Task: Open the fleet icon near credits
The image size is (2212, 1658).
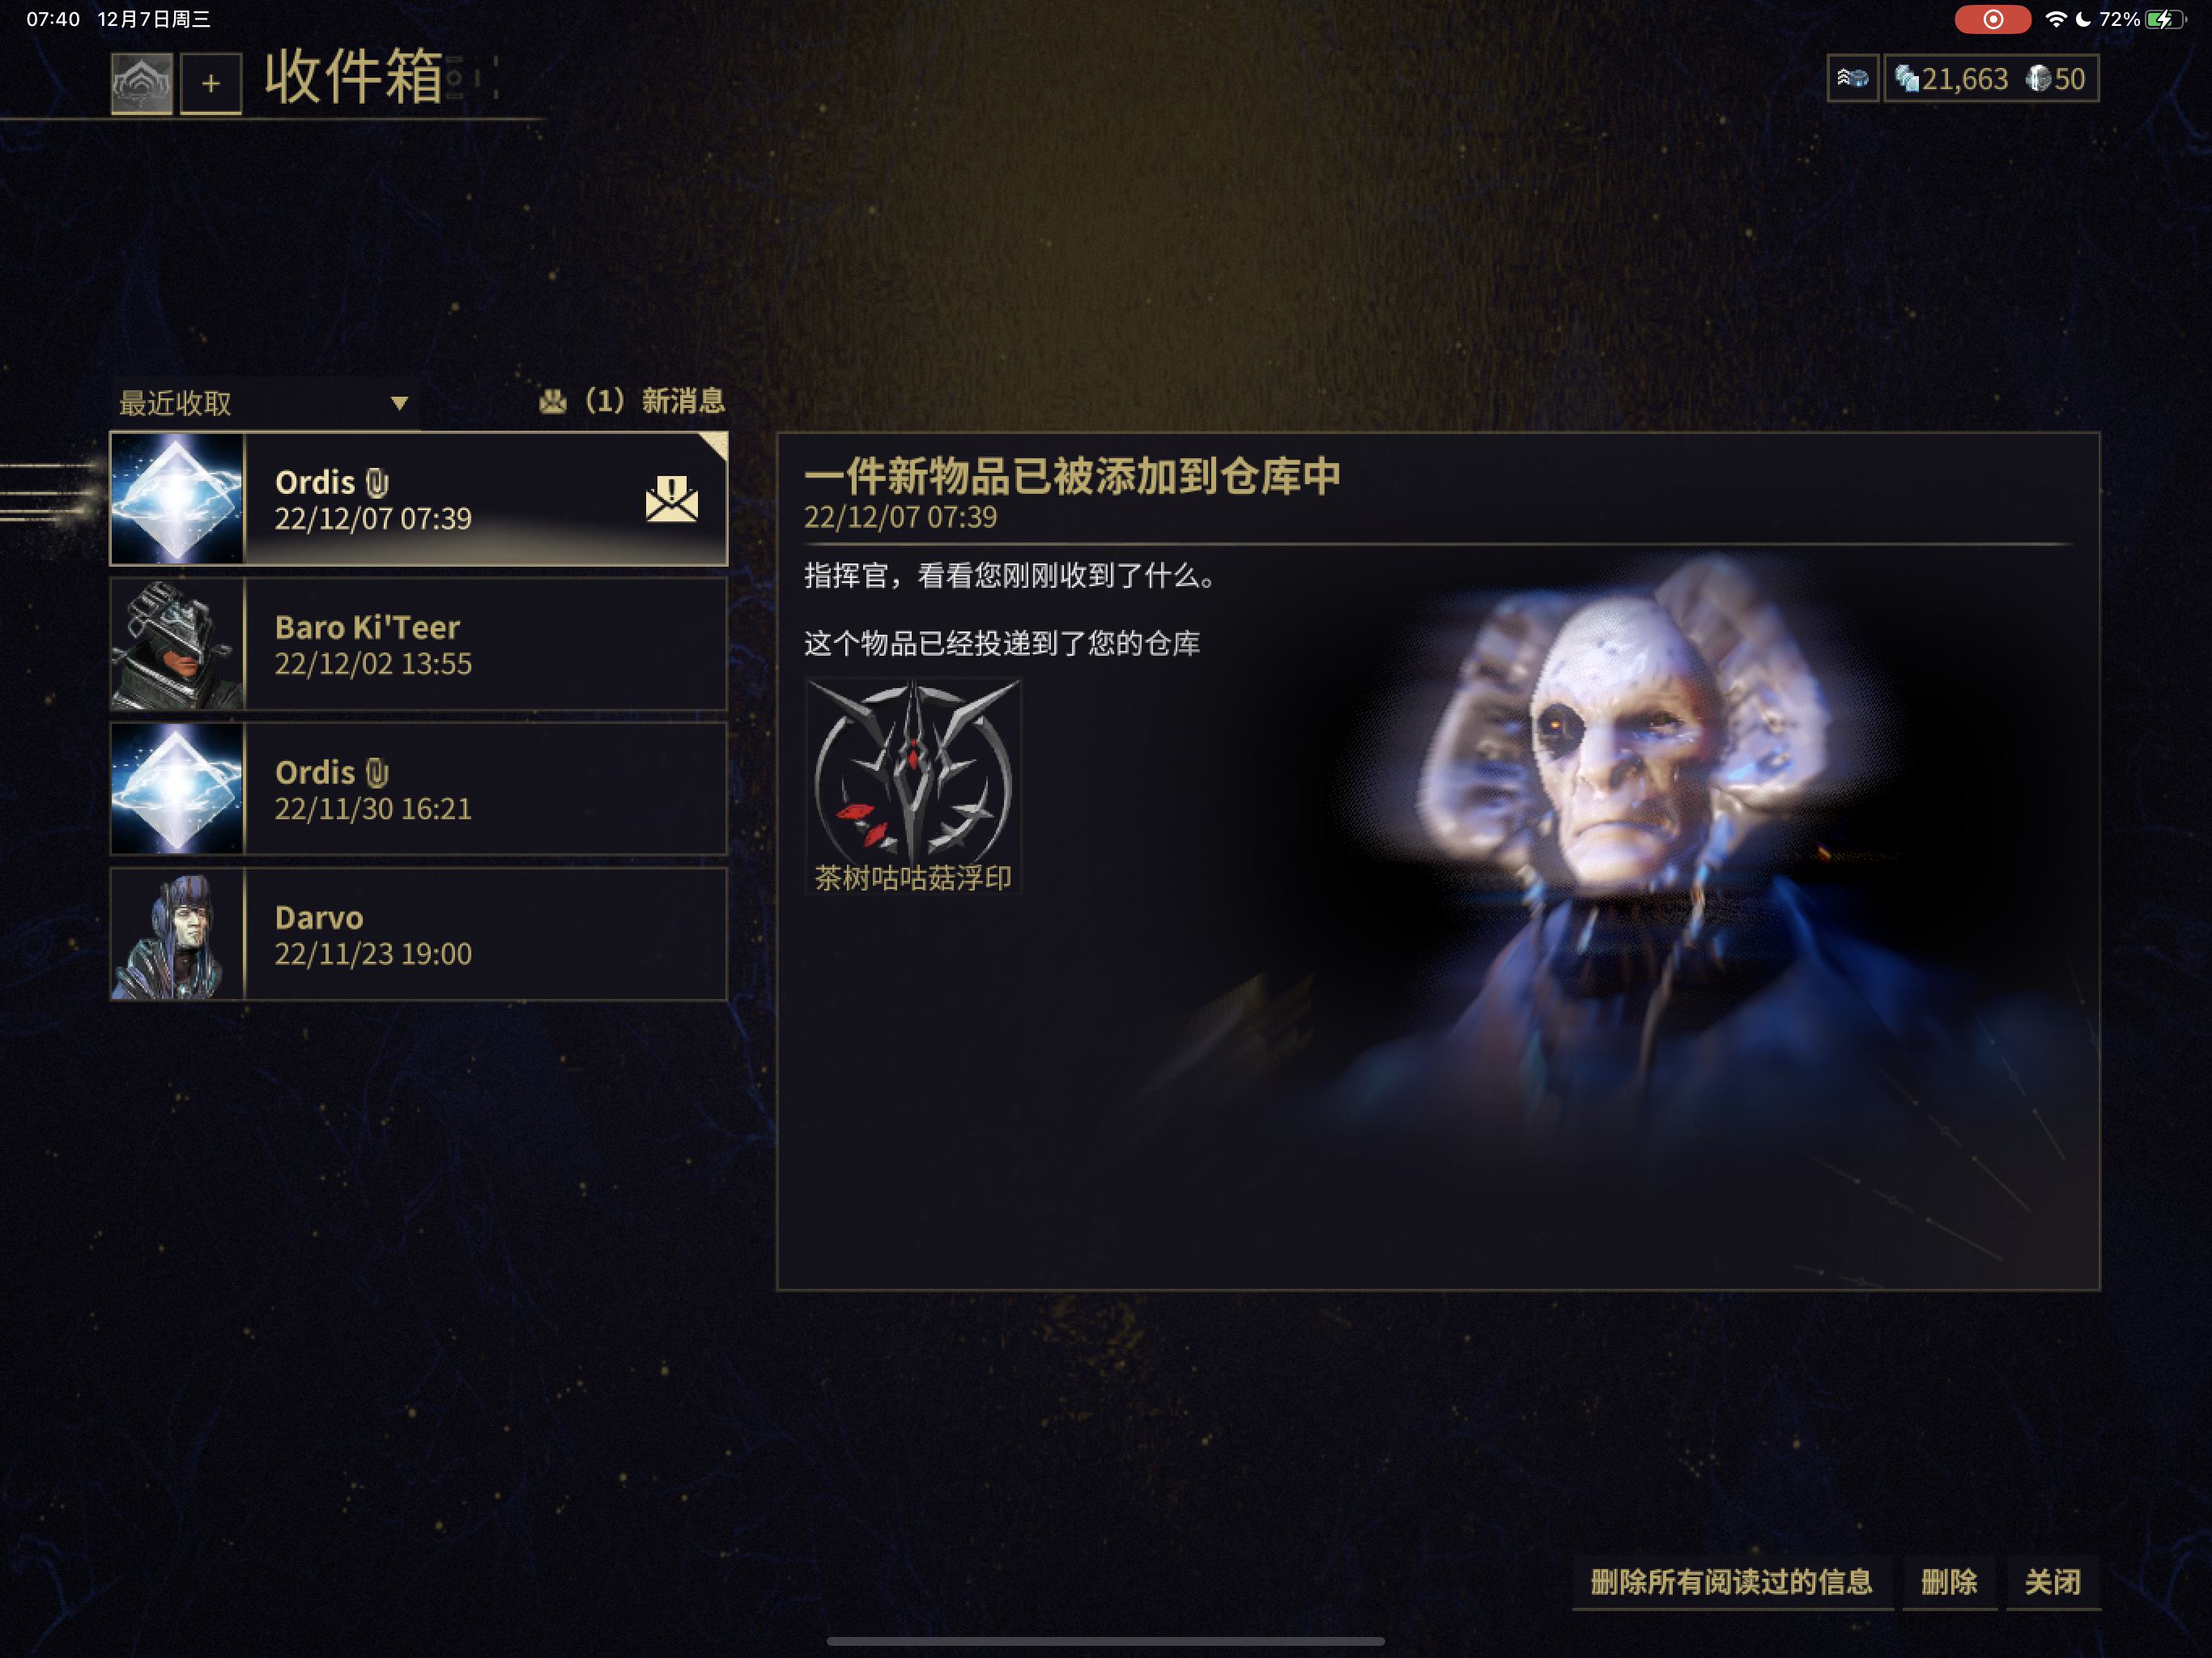Action: 1852,78
